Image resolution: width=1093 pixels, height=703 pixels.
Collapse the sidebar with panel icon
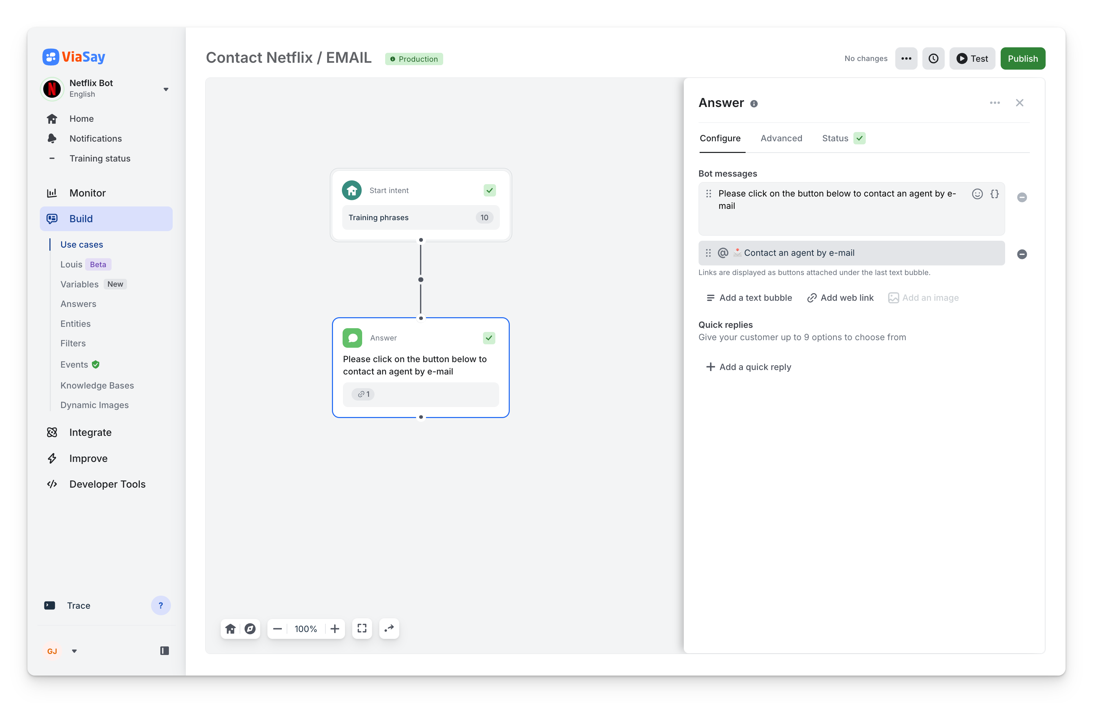164,651
